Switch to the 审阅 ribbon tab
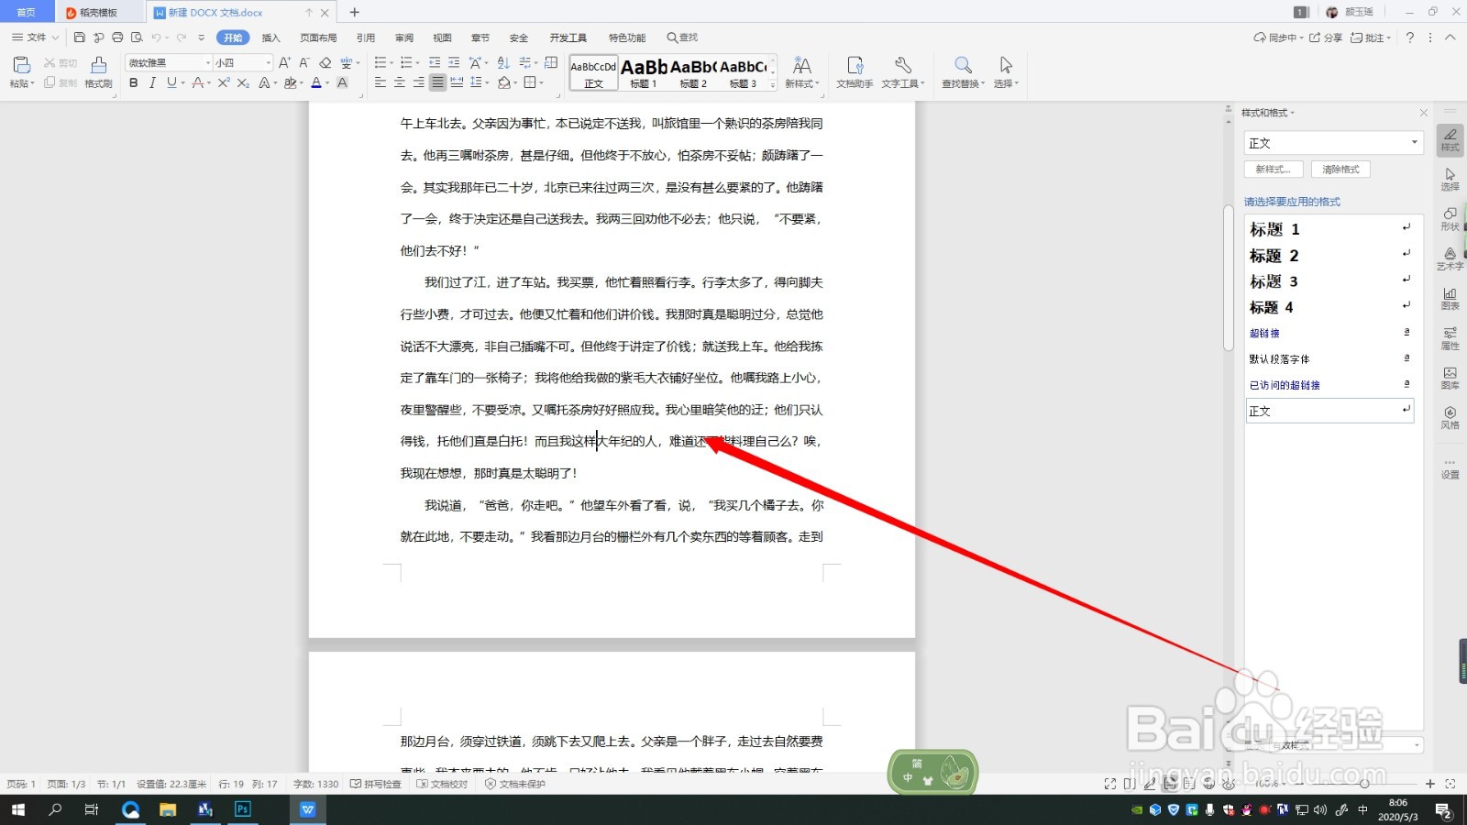 point(404,38)
